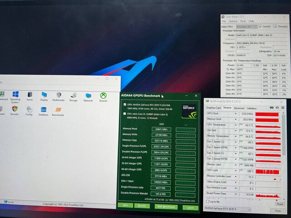The width and height of the screenshot is (291, 218).
Task: Click the GPU-Z screenshot camera icon
Action: tap(271, 108)
